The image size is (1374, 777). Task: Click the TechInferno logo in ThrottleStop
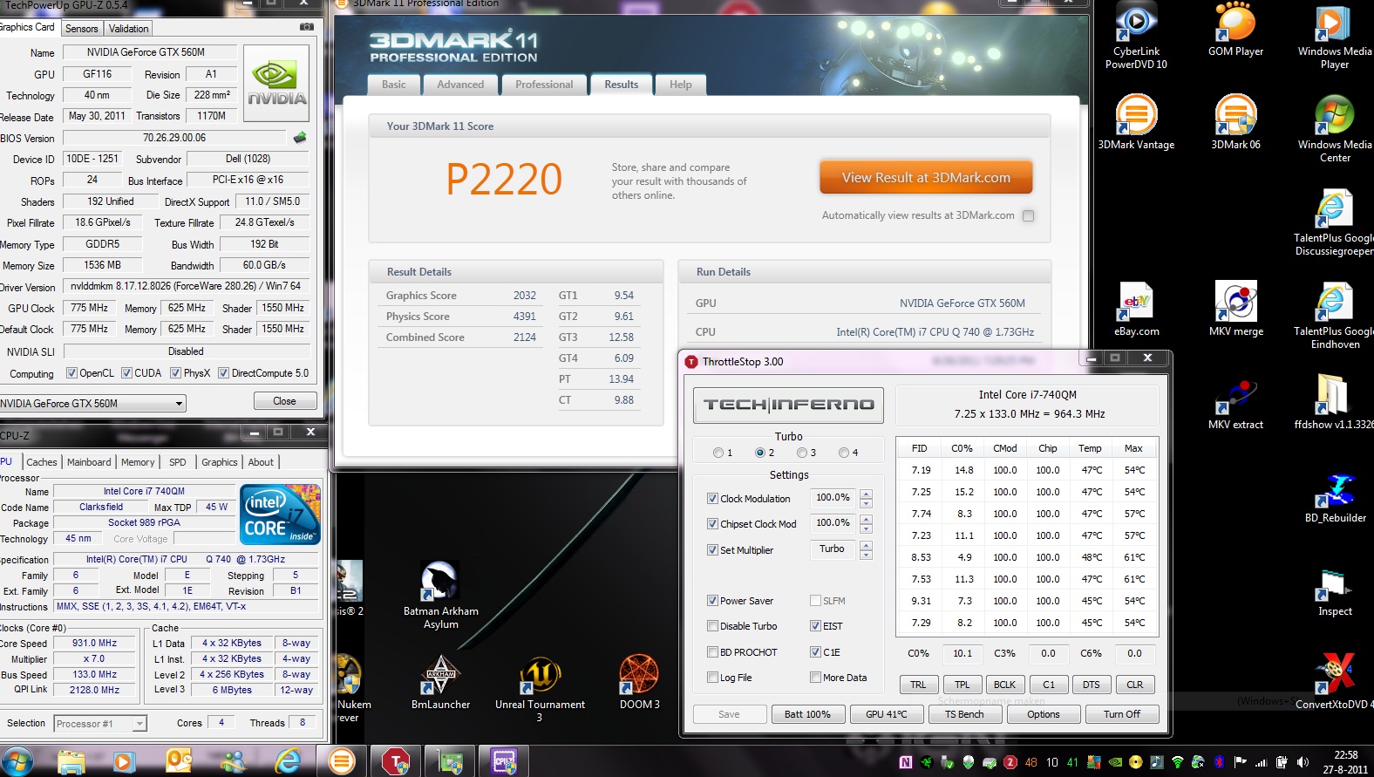click(788, 405)
